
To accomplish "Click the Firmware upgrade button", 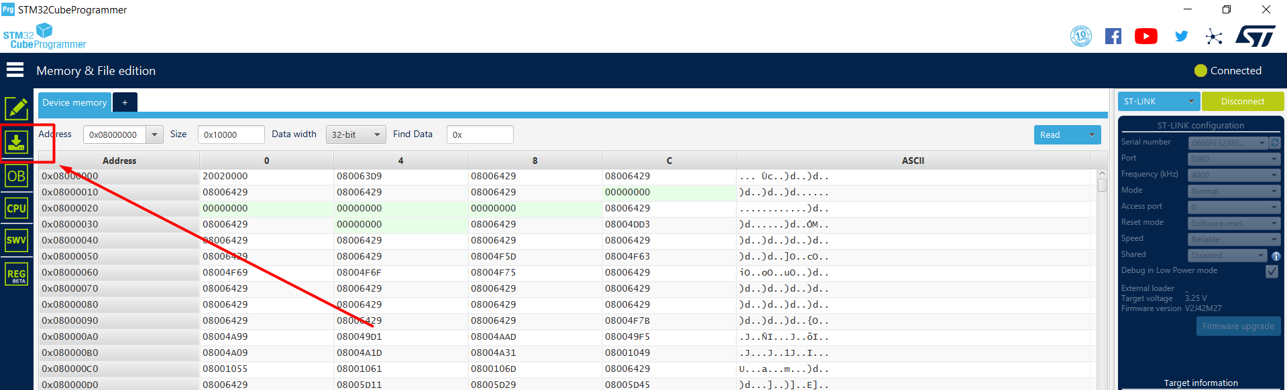I will click(1238, 326).
